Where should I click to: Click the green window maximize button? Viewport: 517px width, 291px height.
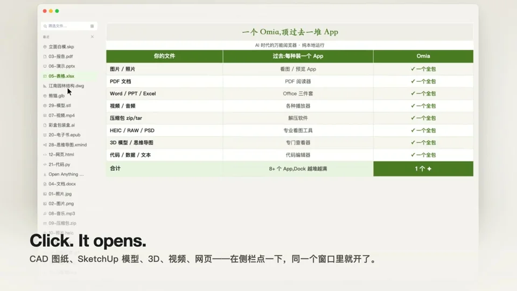57,11
